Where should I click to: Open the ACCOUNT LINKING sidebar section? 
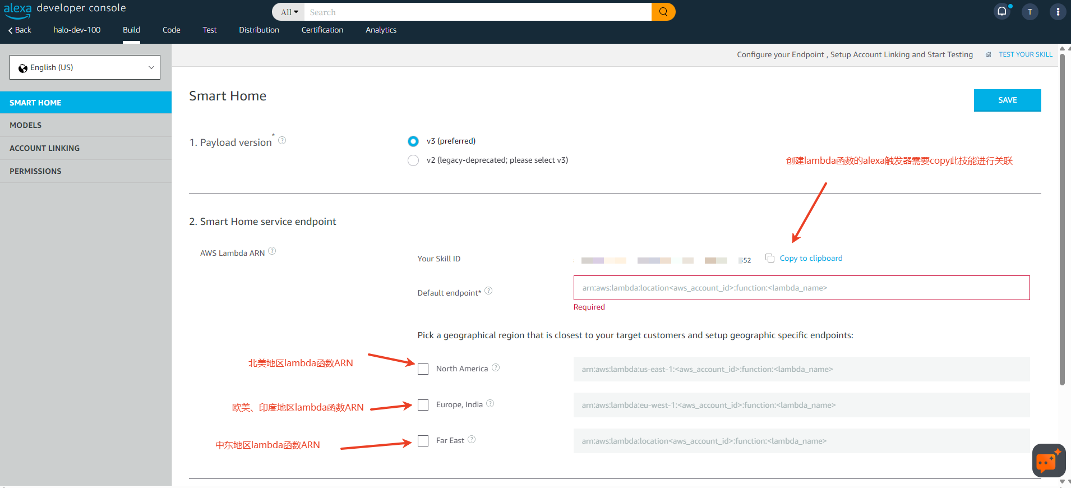(86, 148)
